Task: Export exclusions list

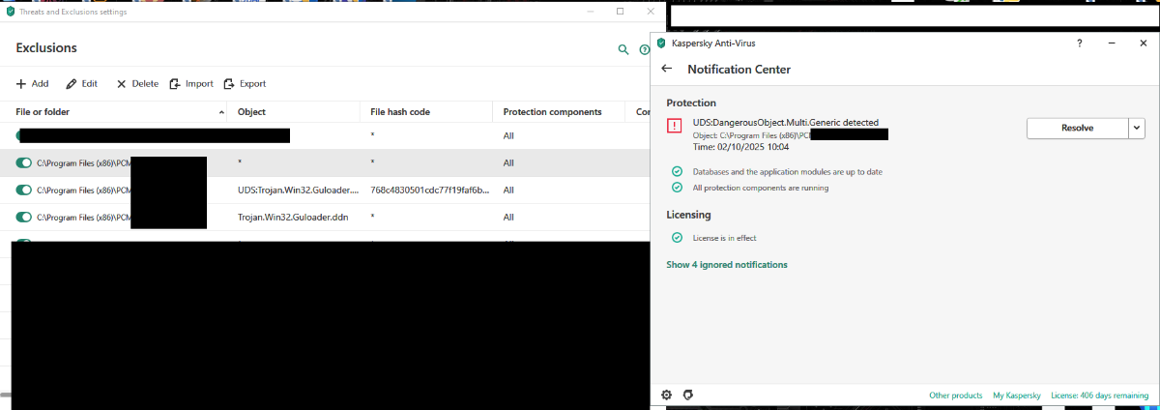Action: click(x=245, y=84)
